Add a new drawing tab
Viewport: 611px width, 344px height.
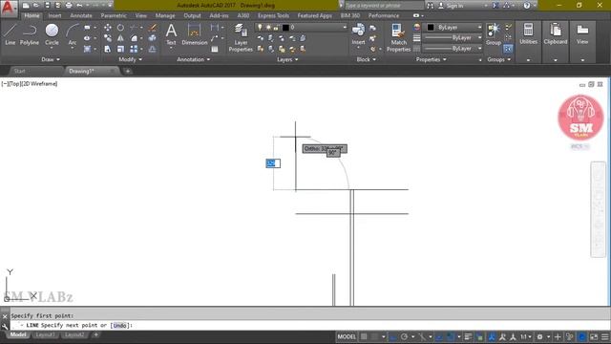[127, 71]
